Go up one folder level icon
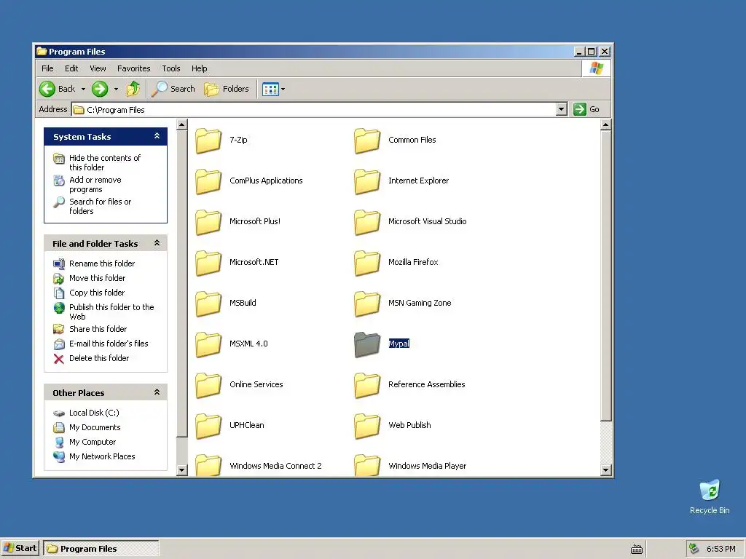746x559 pixels. click(x=133, y=89)
